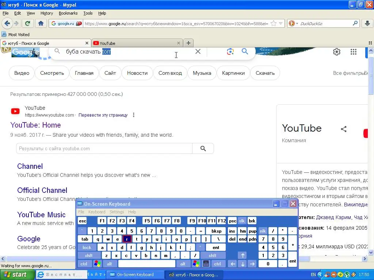This screenshot has height=280, width=374.
Task: Open Все фильтры filter options
Action: coord(348,73)
